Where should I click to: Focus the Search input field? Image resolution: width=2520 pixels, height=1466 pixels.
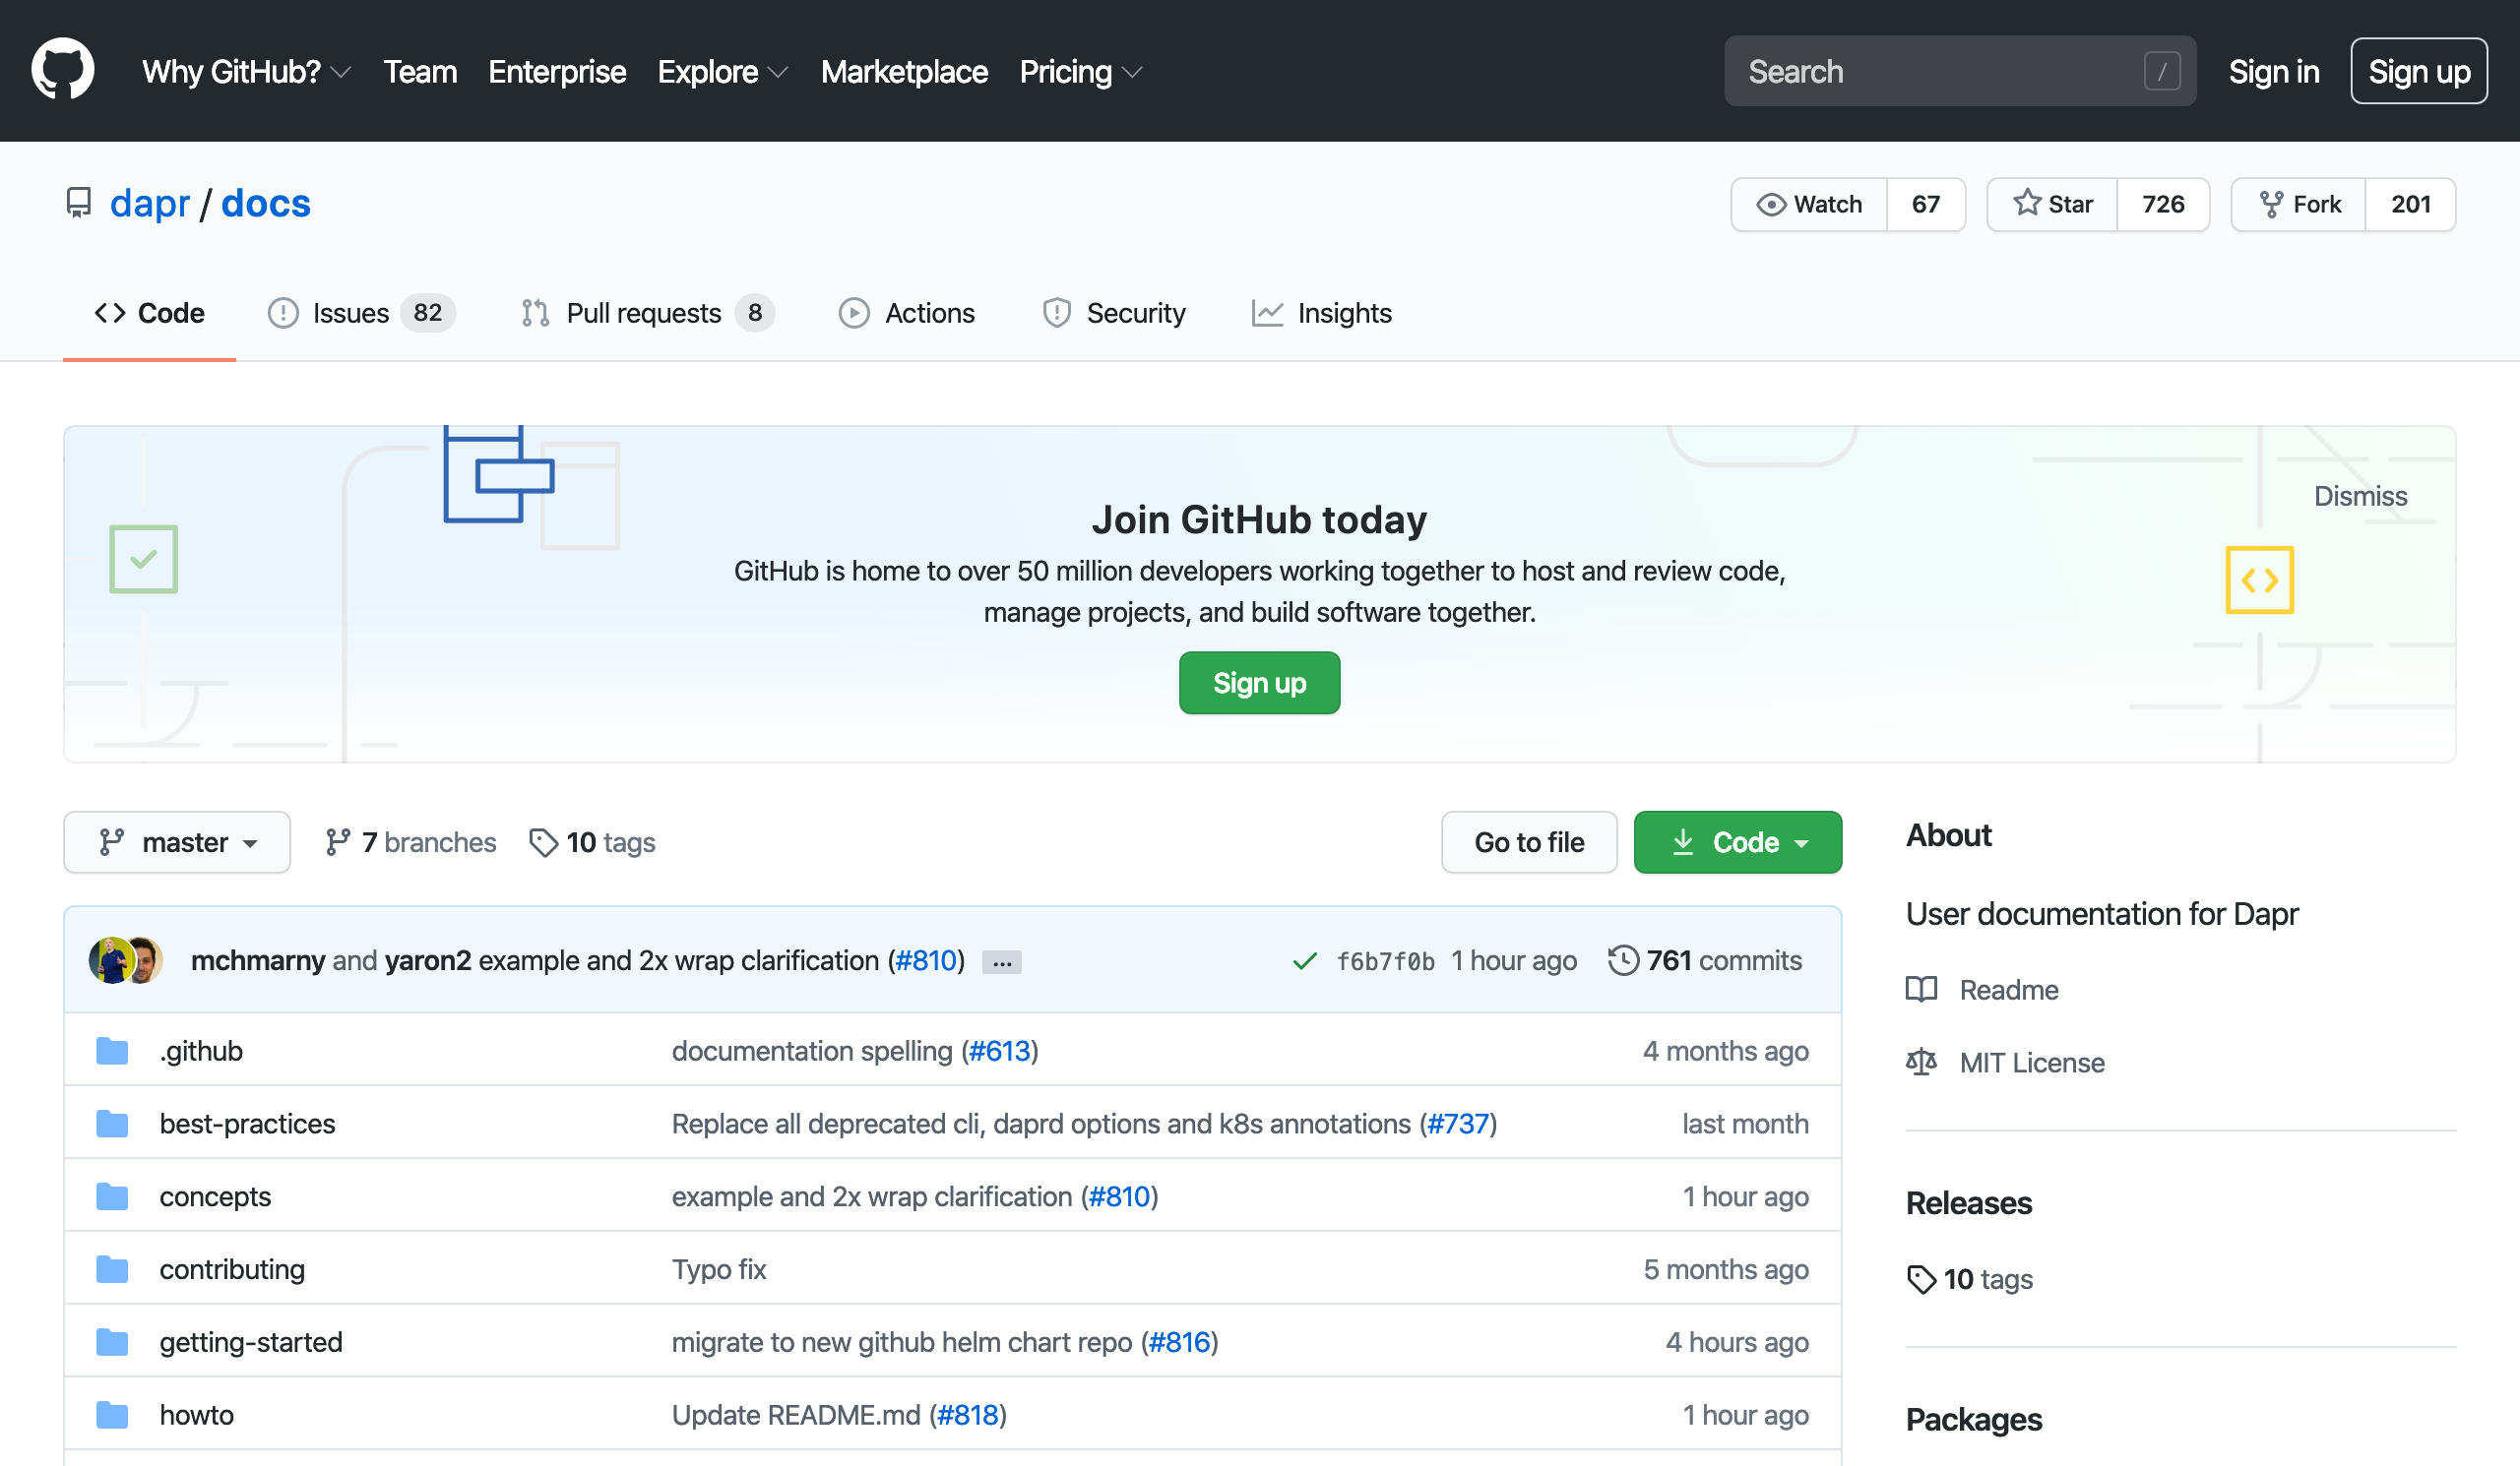[x=1960, y=71]
